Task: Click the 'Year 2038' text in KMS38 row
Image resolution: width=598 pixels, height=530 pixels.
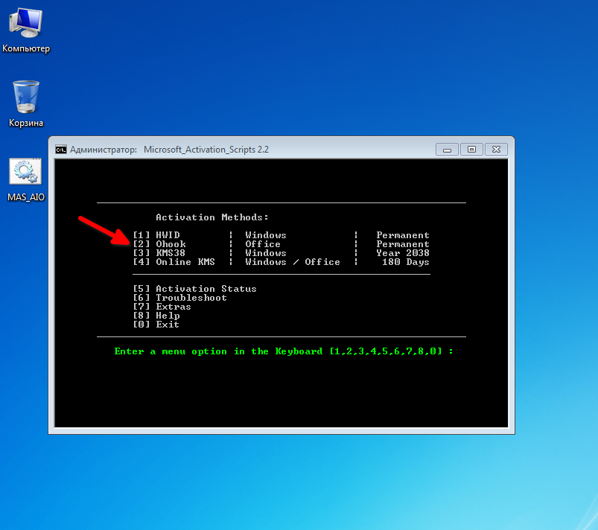Action: pos(402,253)
